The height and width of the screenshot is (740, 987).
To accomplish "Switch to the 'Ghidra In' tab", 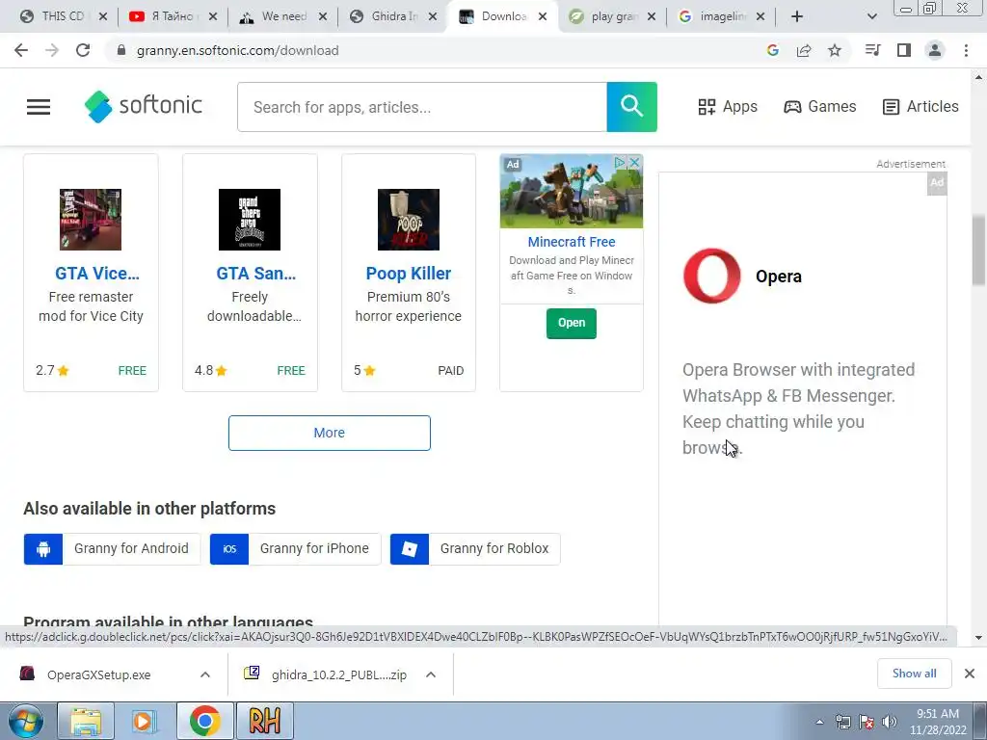I will pos(394,16).
